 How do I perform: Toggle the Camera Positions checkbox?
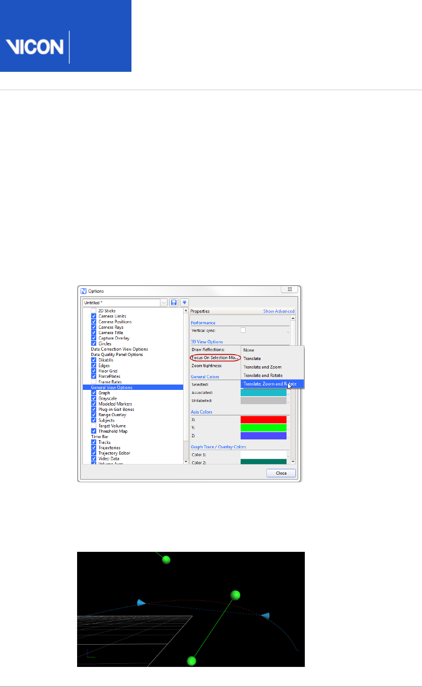click(94, 322)
